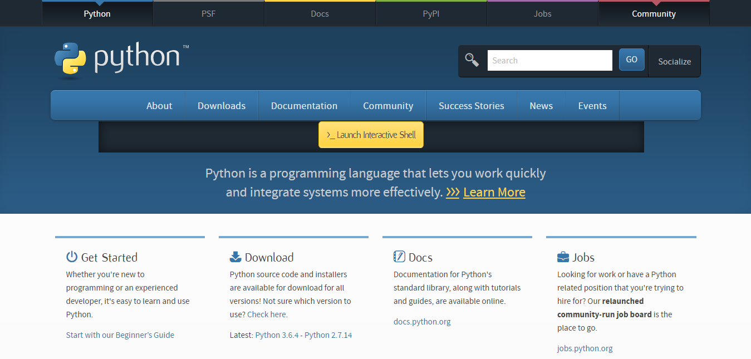This screenshot has height=359, width=751.
Task: Click the briefcase icon beside Jobs heading
Action: coord(562,257)
